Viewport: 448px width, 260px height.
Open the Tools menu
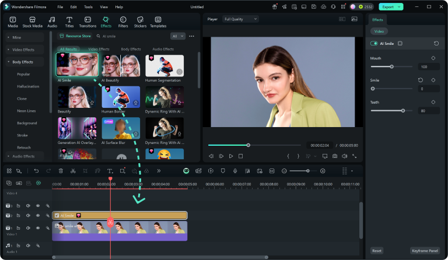click(x=88, y=6)
